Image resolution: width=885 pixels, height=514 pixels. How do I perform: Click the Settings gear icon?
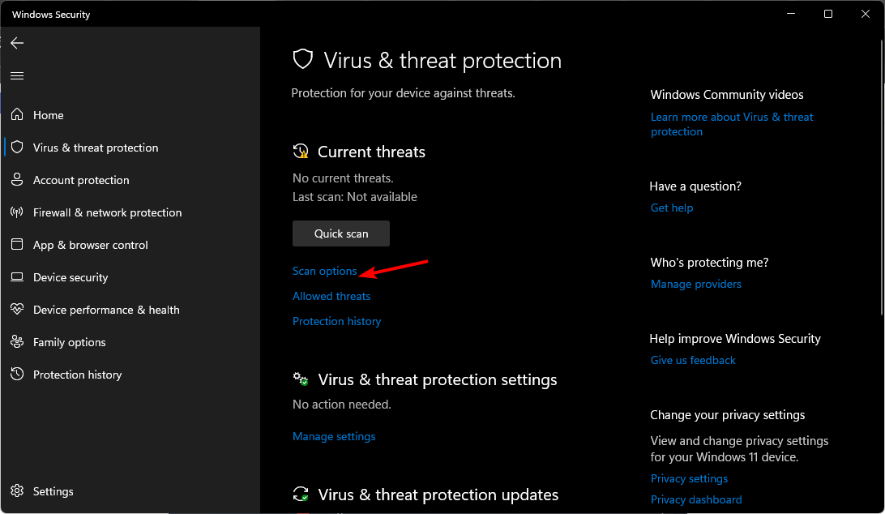pyautogui.click(x=17, y=491)
